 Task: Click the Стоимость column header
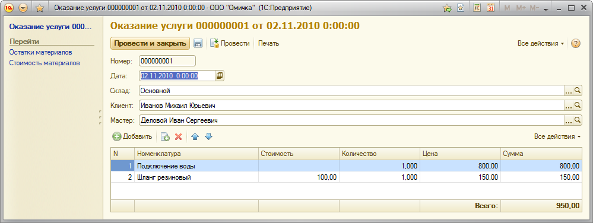[x=299, y=154]
